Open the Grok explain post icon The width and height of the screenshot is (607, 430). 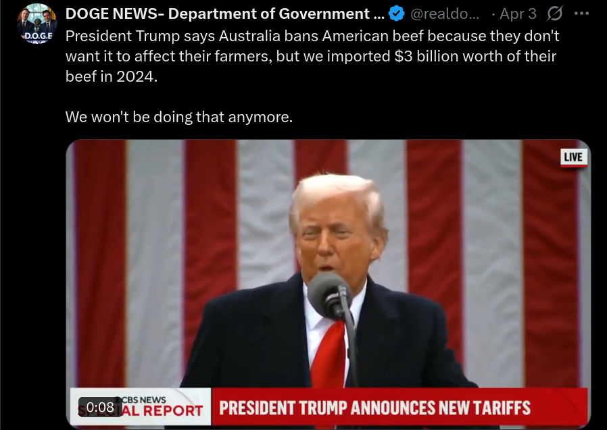point(555,14)
